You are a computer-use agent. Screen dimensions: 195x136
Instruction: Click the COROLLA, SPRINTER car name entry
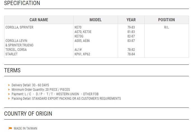coord(19,27)
